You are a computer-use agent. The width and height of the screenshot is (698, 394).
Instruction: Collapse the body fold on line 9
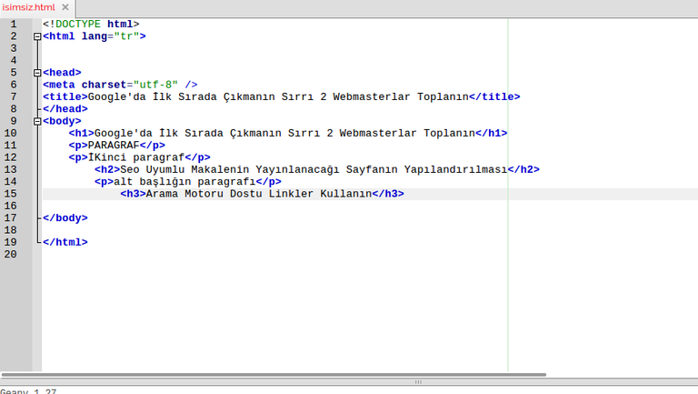pyautogui.click(x=37, y=121)
